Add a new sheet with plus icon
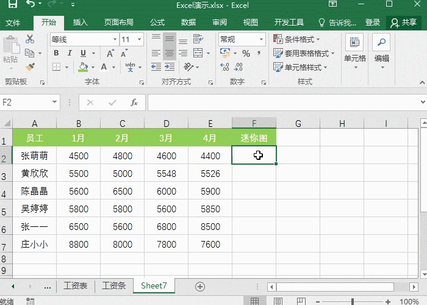Image resolution: width=427 pixels, height=305 pixels. 199,286
